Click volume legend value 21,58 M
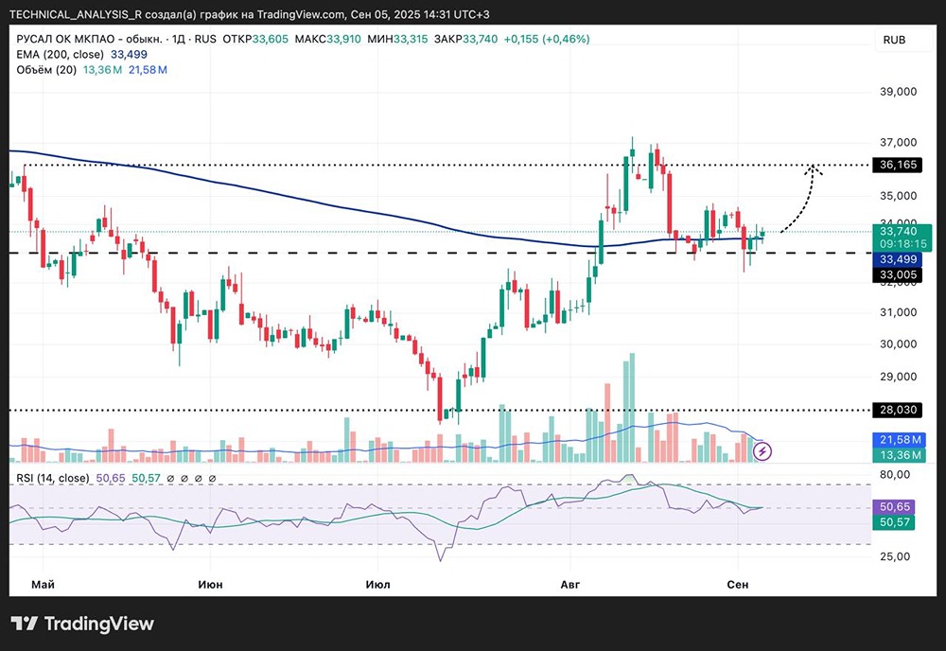 148,70
